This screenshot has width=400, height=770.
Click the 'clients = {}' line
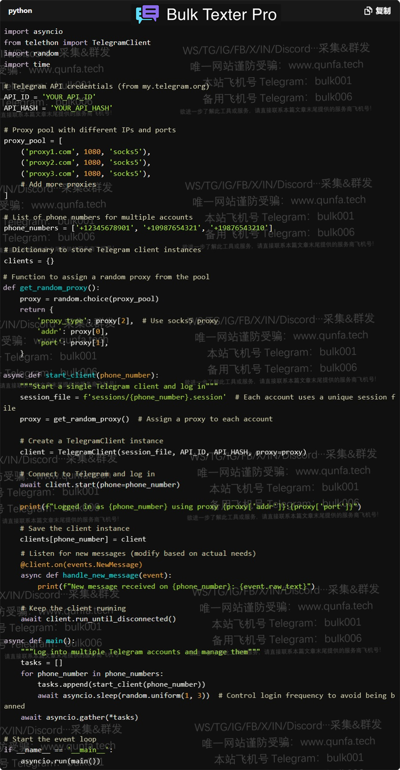[x=29, y=261]
